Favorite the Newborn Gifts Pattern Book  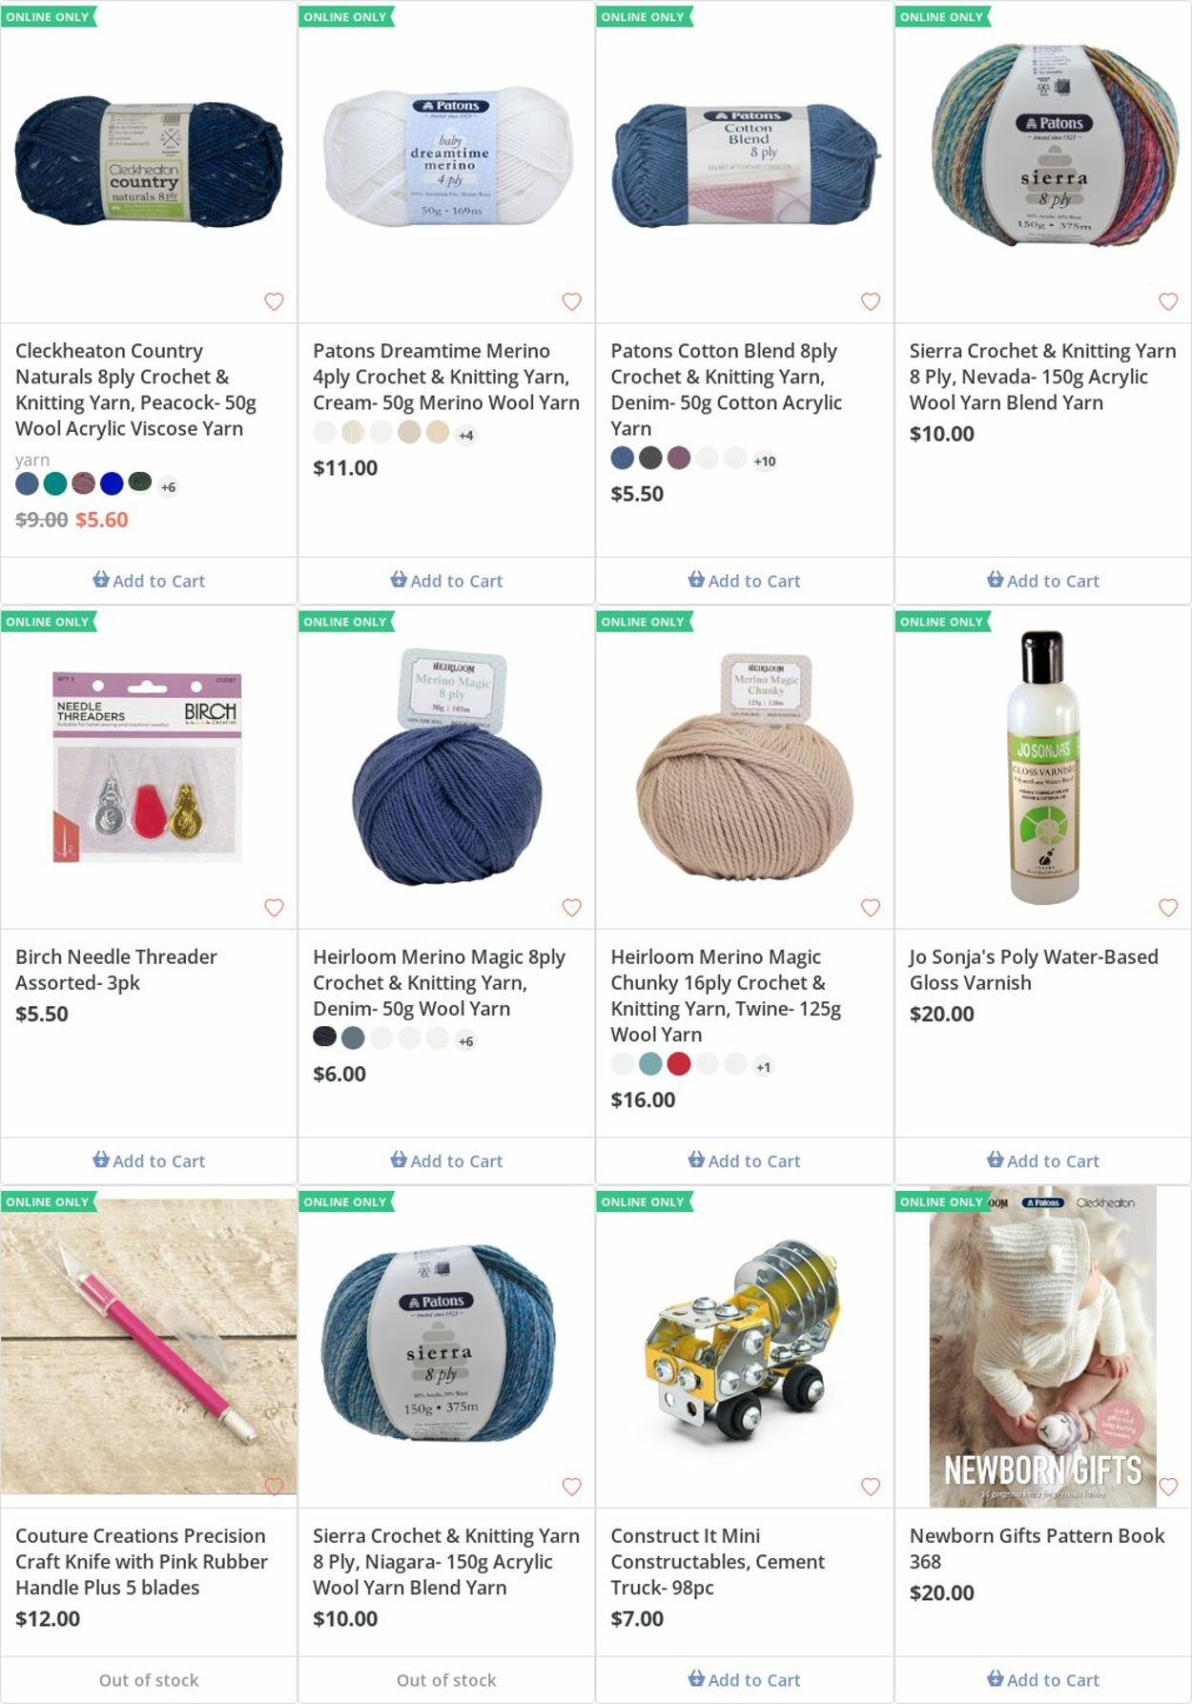1168,1487
